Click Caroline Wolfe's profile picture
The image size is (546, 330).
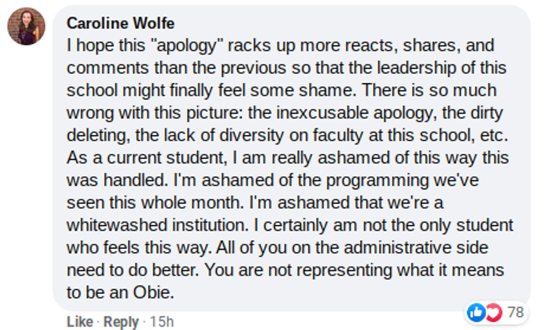26,26
